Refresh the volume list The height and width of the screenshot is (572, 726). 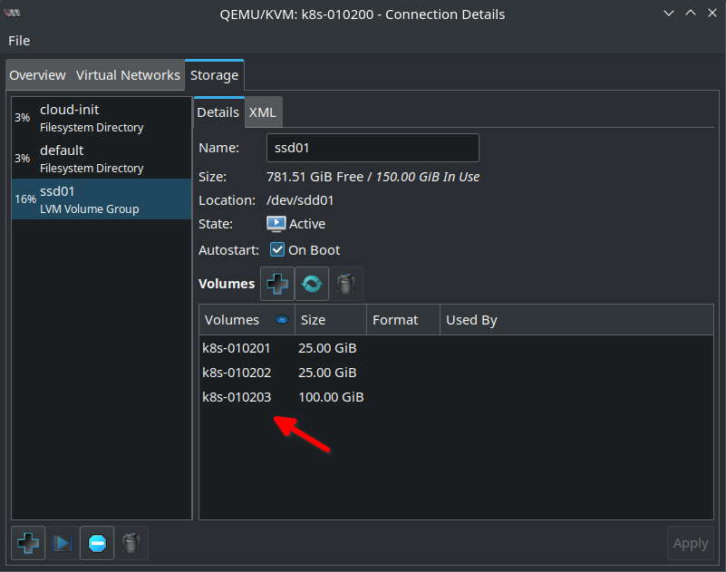312,284
